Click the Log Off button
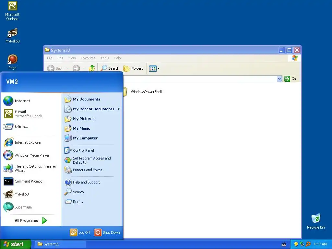The height and width of the screenshot is (249, 332). [x=80, y=232]
